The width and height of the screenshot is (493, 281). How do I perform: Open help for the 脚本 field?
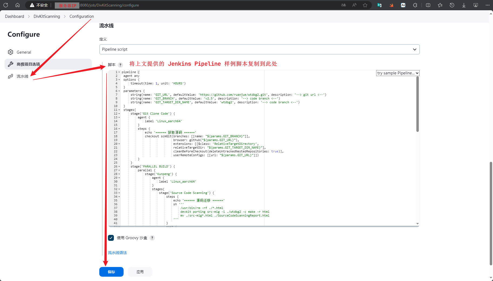tap(120, 65)
